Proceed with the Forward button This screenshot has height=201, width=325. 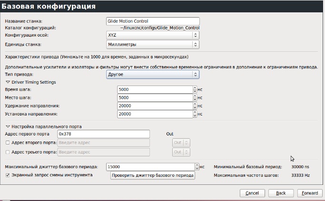click(310, 193)
